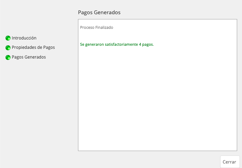The width and height of the screenshot is (242, 168).
Task: Select the Introducción step label
Action: tap(24, 38)
